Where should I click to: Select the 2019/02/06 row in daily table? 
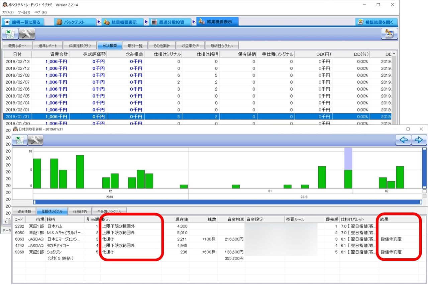tap(197, 89)
